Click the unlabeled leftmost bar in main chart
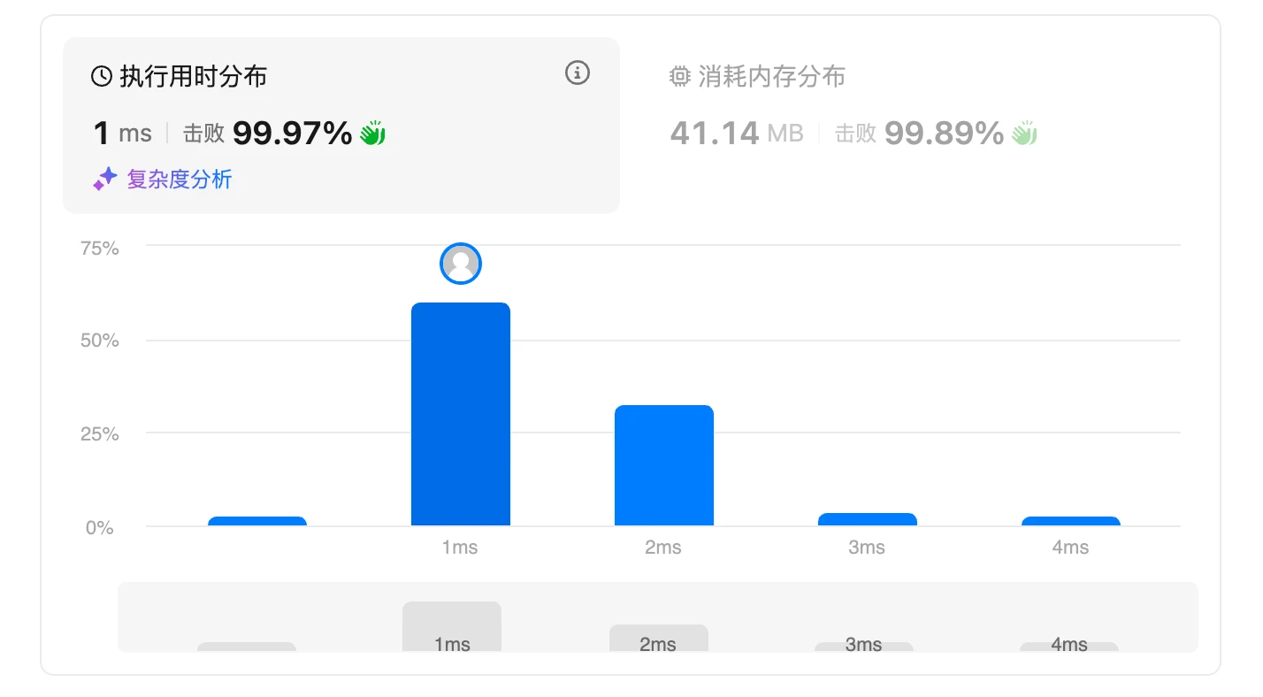Image resolution: width=1263 pixels, height=697 pixels. pyautogui.click(x=257, y=521)
